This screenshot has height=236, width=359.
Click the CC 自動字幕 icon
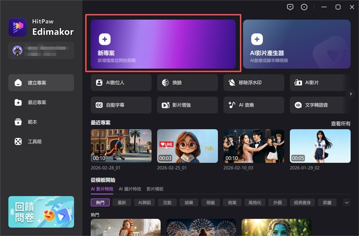(x=99, y=105)
